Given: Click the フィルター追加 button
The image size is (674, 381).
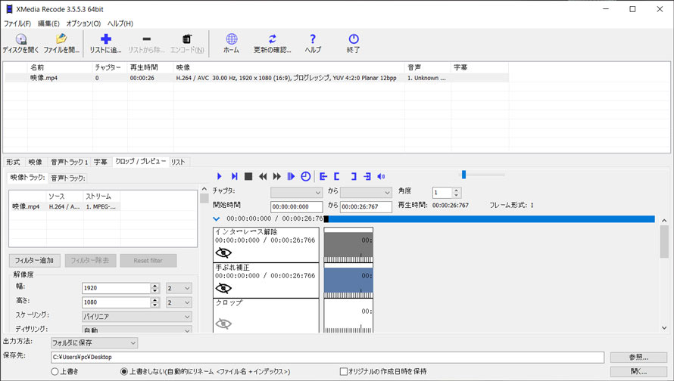Looking at the screenshot, I should point(34,261).
